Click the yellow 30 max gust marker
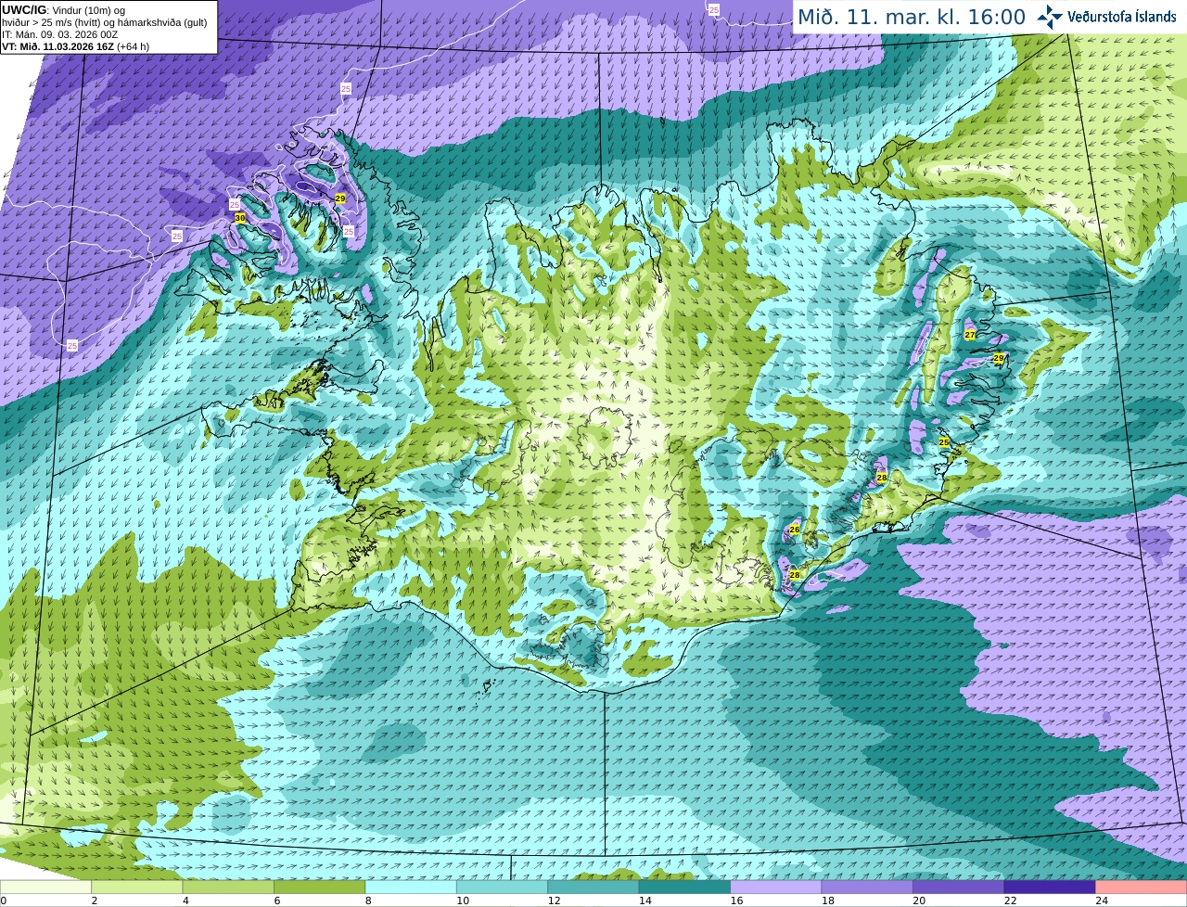Viewport: 1187px width, 907px height. point(240,218)
